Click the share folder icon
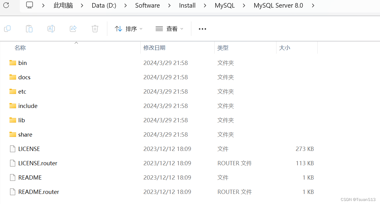The height and width of the screenshot is (204, 380). point(13,134)
